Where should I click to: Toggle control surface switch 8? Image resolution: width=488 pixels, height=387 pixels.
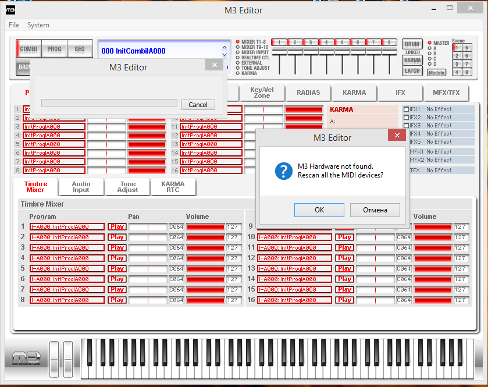[x=389, y=42]
